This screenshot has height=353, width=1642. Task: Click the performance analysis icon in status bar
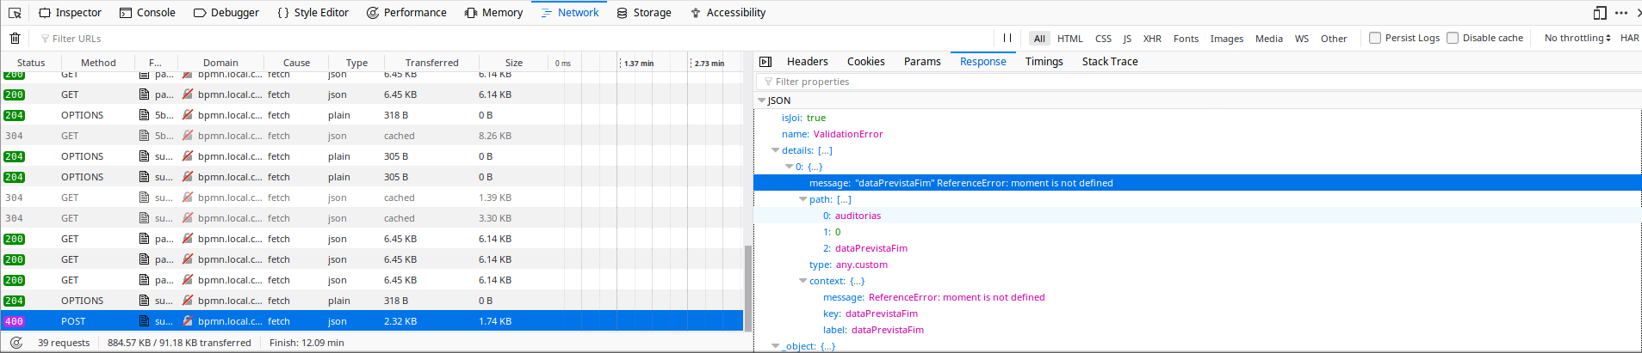15,342
